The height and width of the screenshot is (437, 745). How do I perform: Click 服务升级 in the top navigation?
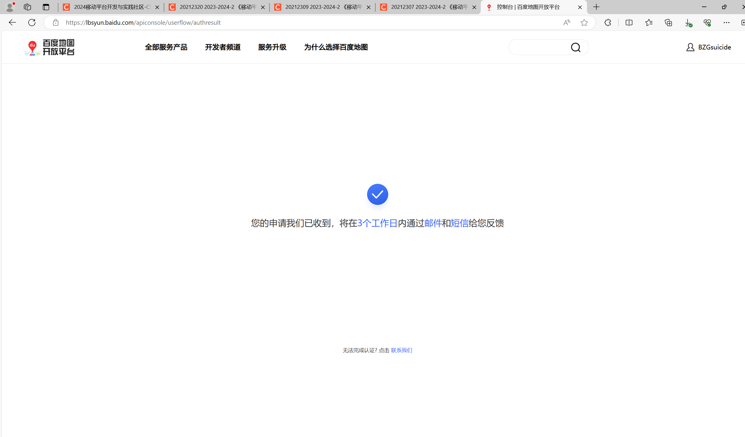pos(272,47)
